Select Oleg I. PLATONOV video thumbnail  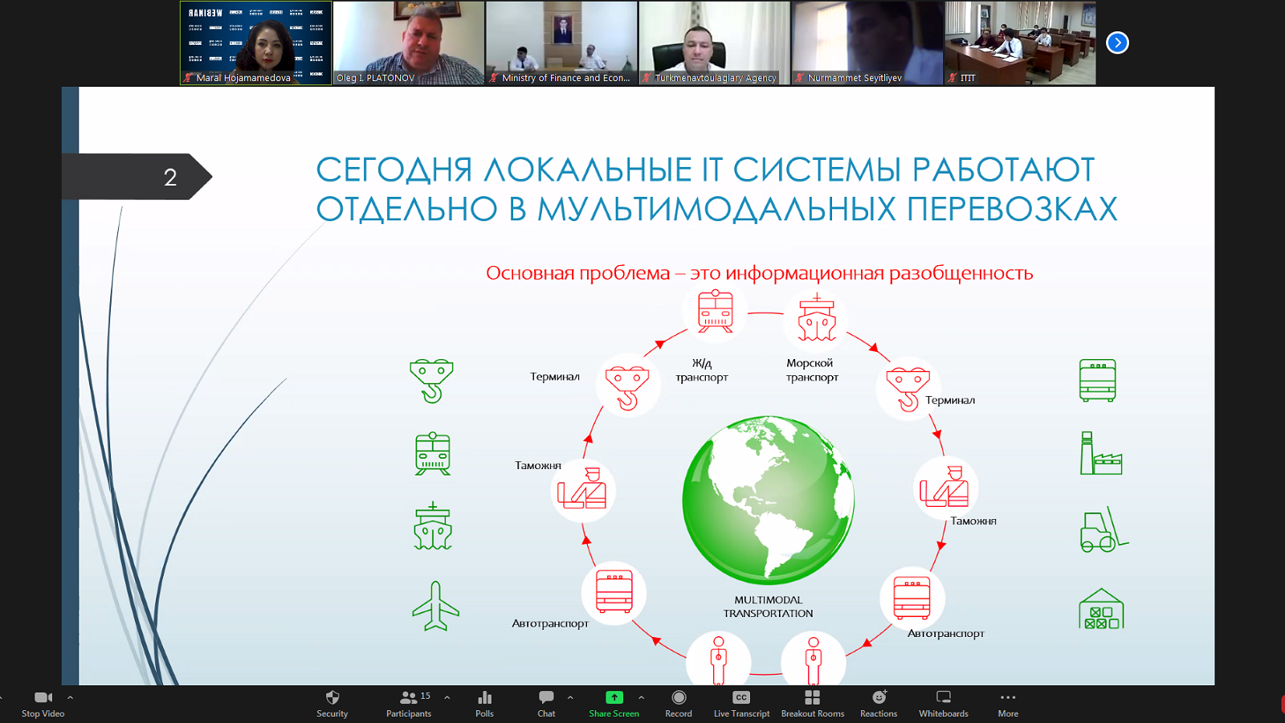409,43
